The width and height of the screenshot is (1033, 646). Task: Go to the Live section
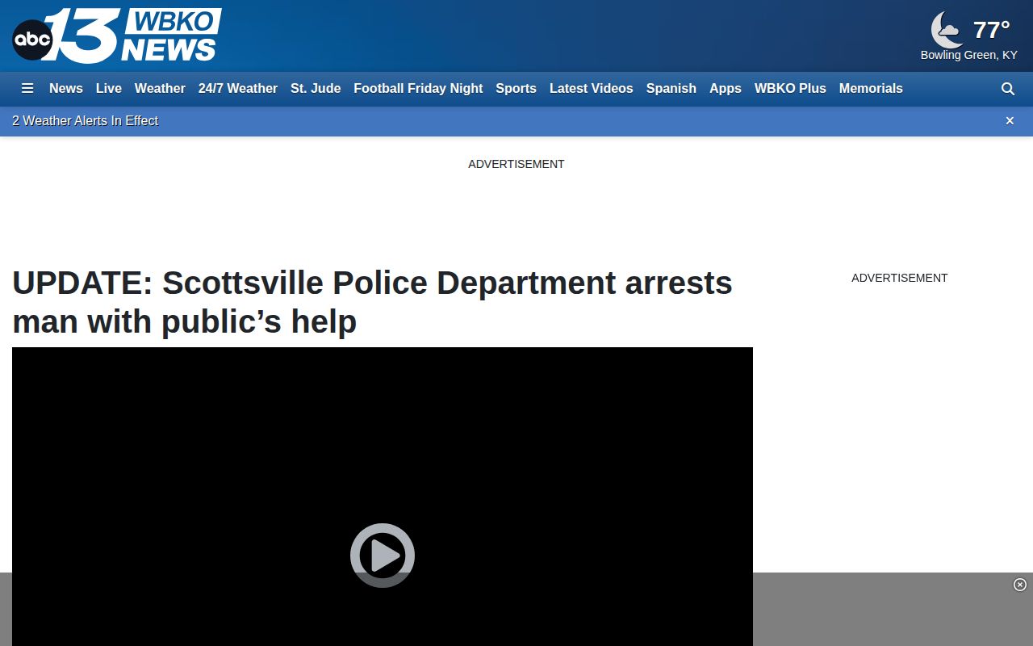109,89
